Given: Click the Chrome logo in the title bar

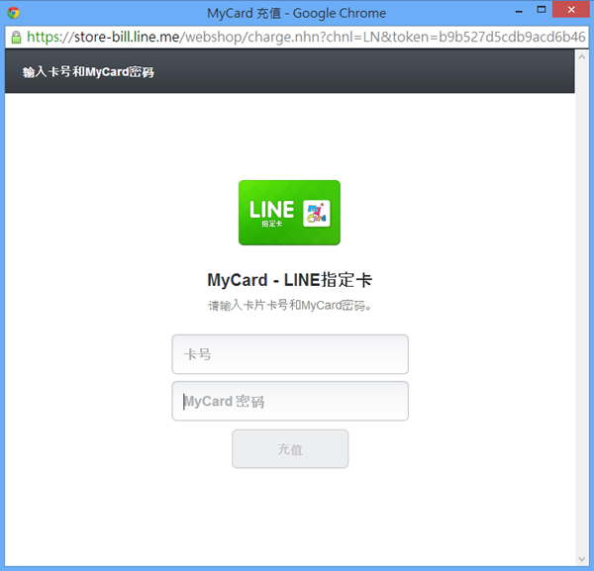Looking at the screenshot, I should click(x=14, y=13).
